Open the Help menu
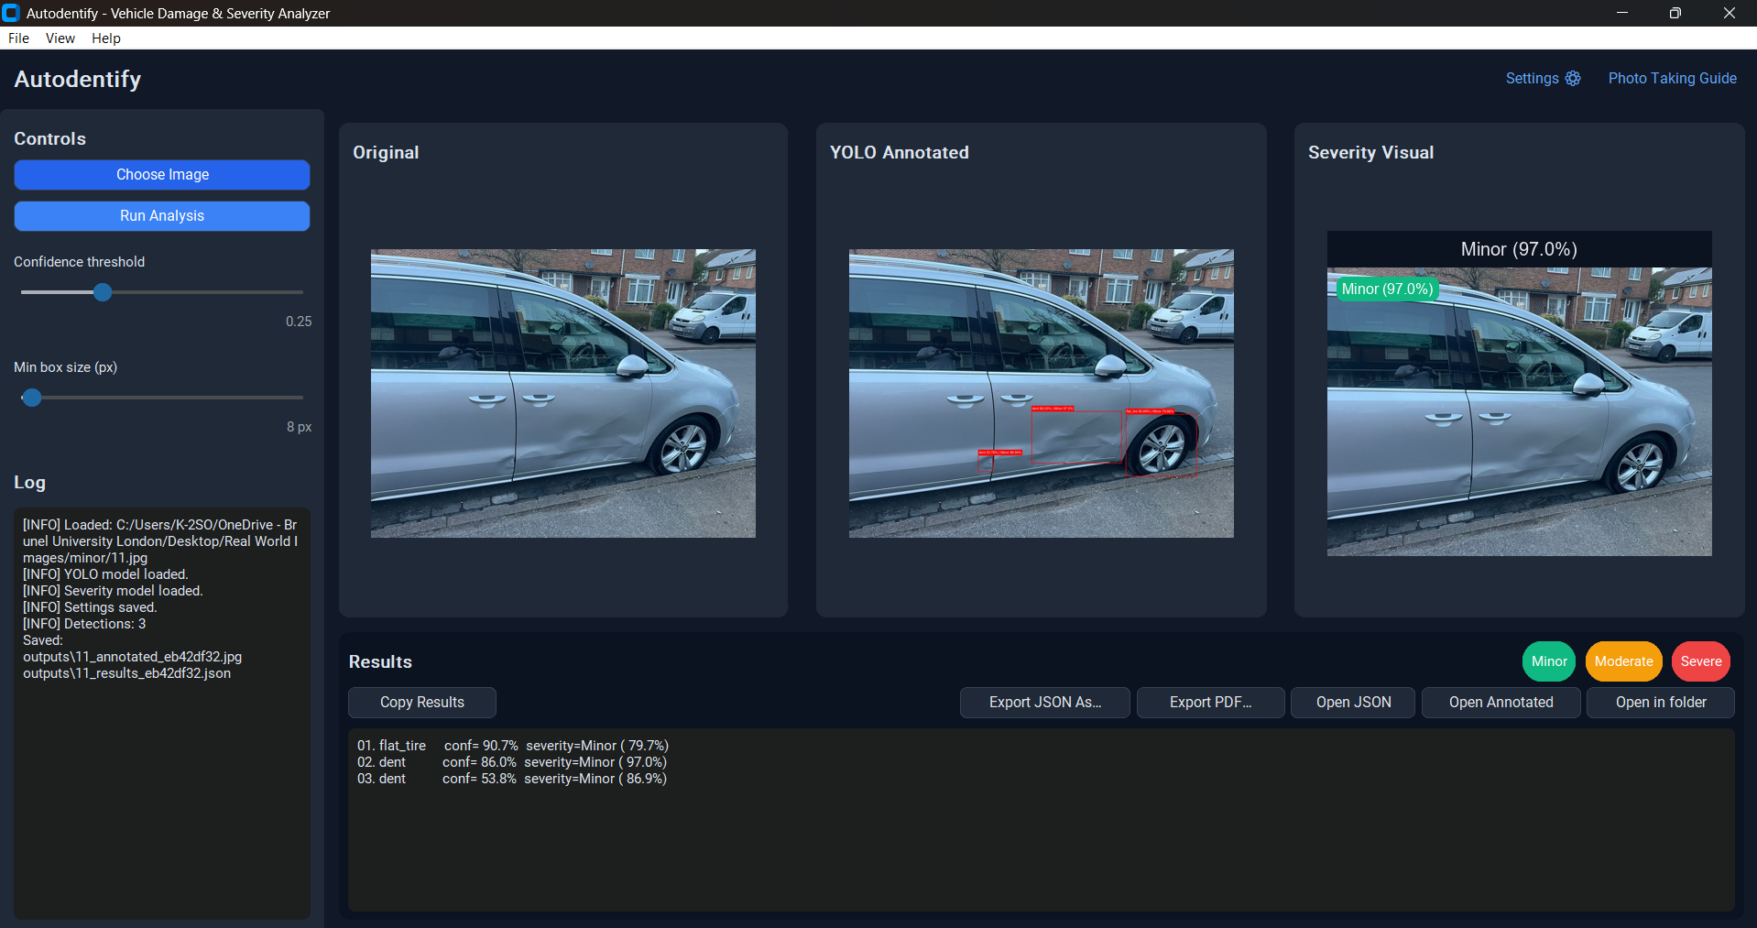Screen dimensions: 1757x928 point(106,38)
